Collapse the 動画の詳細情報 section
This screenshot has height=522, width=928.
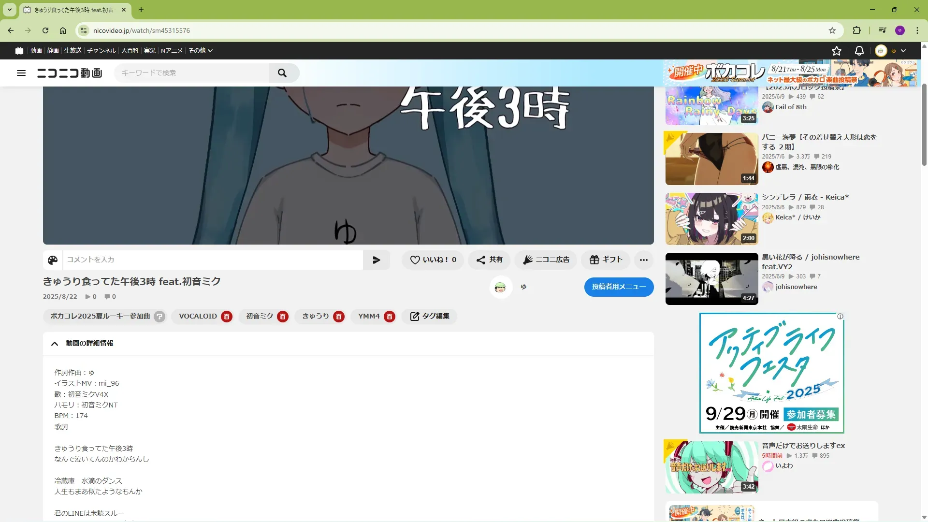point(55,344)
